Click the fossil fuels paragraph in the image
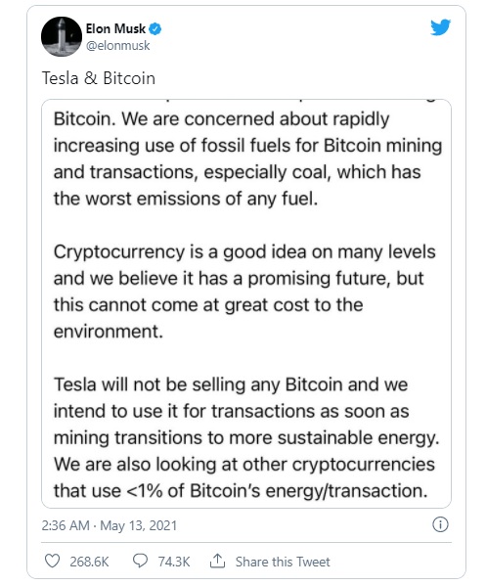The height and width of the screenshot is (586, 486). coord(247,158)
